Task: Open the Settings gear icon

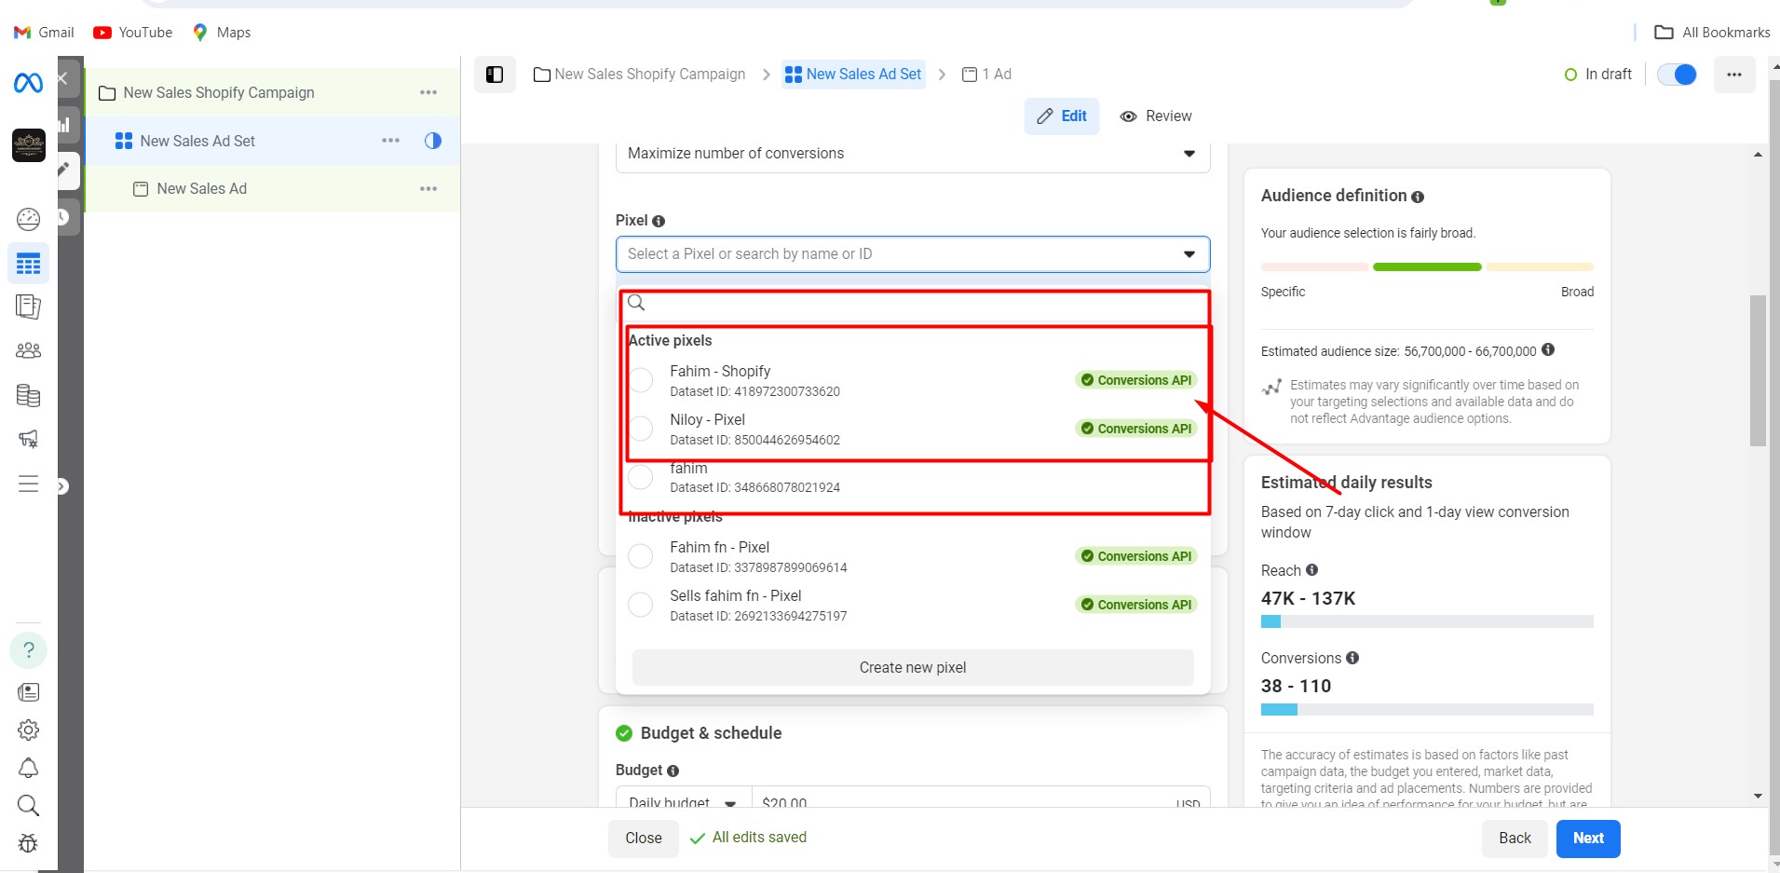Action: 29,730
